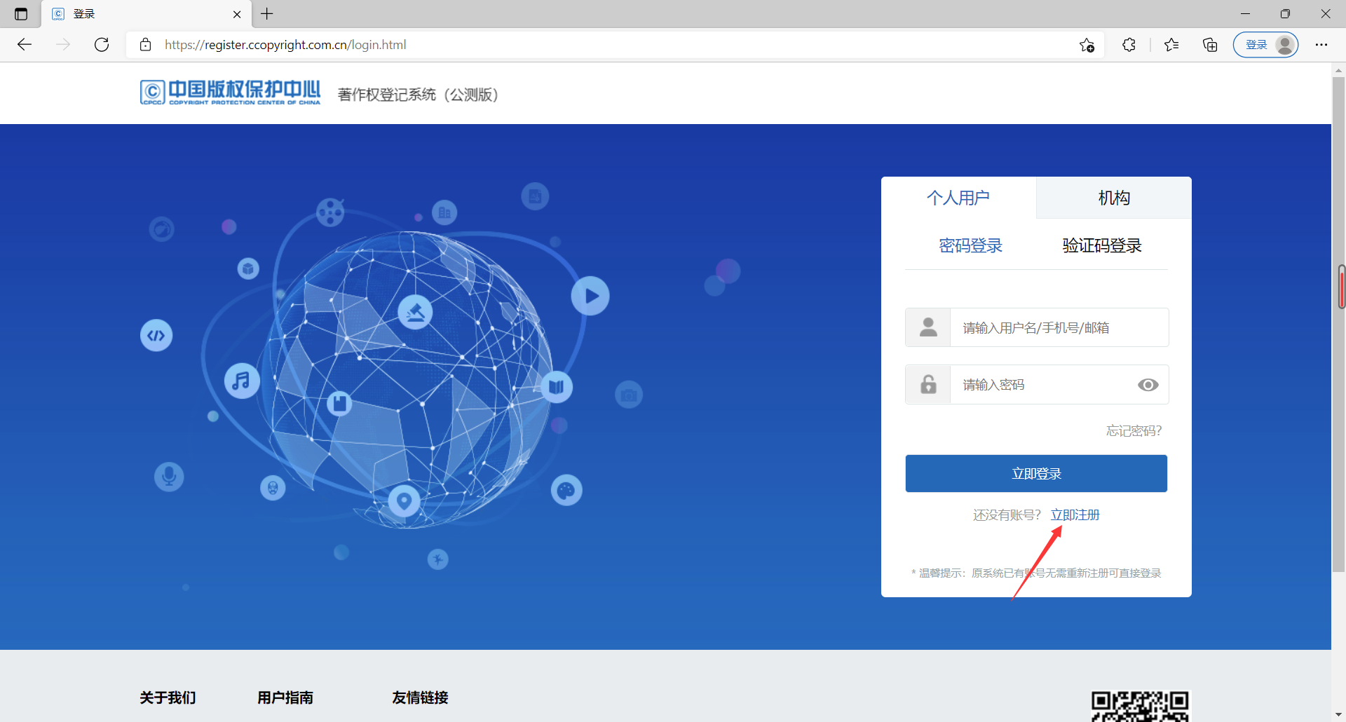Open browser favorites from the star icon
This screenshot has height=722, width=1346.
[x=1171, y=44]
